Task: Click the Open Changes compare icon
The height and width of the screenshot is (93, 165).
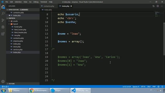Action: (x=154, y=6)
